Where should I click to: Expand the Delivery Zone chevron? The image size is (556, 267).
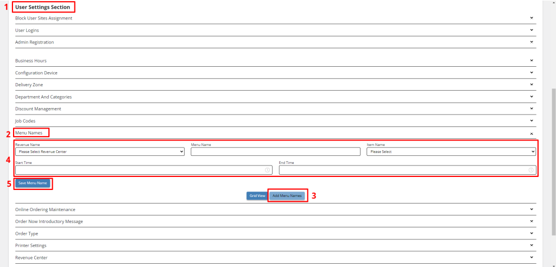click(532, 85)
